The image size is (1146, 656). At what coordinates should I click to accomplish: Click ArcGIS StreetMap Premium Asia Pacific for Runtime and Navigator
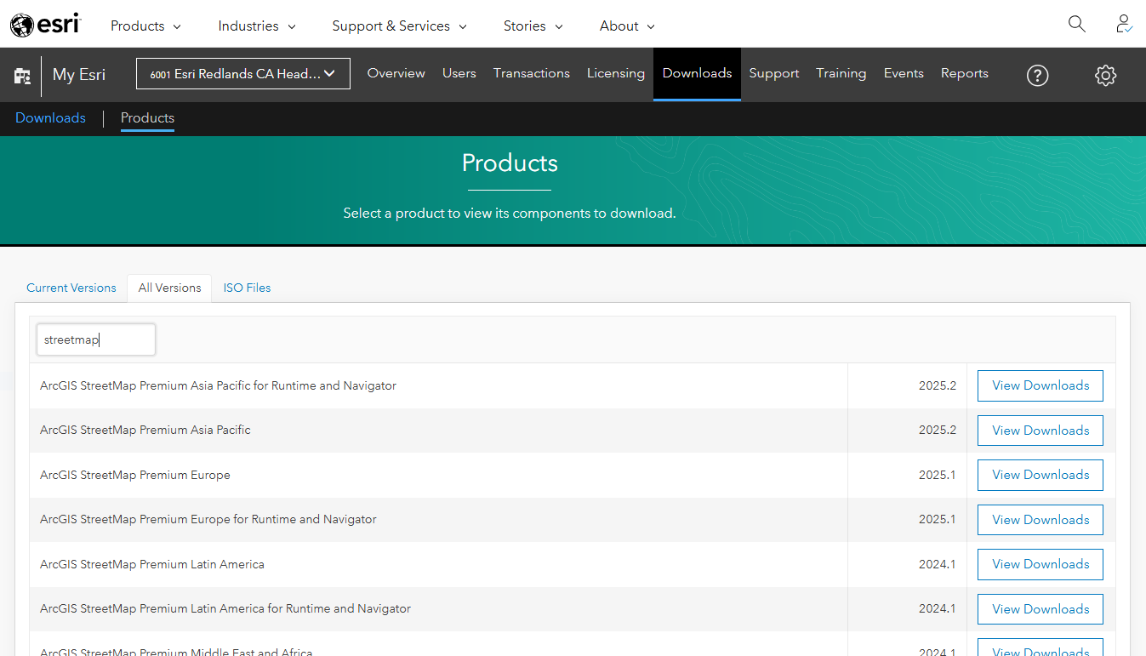[x=218, y=385]
